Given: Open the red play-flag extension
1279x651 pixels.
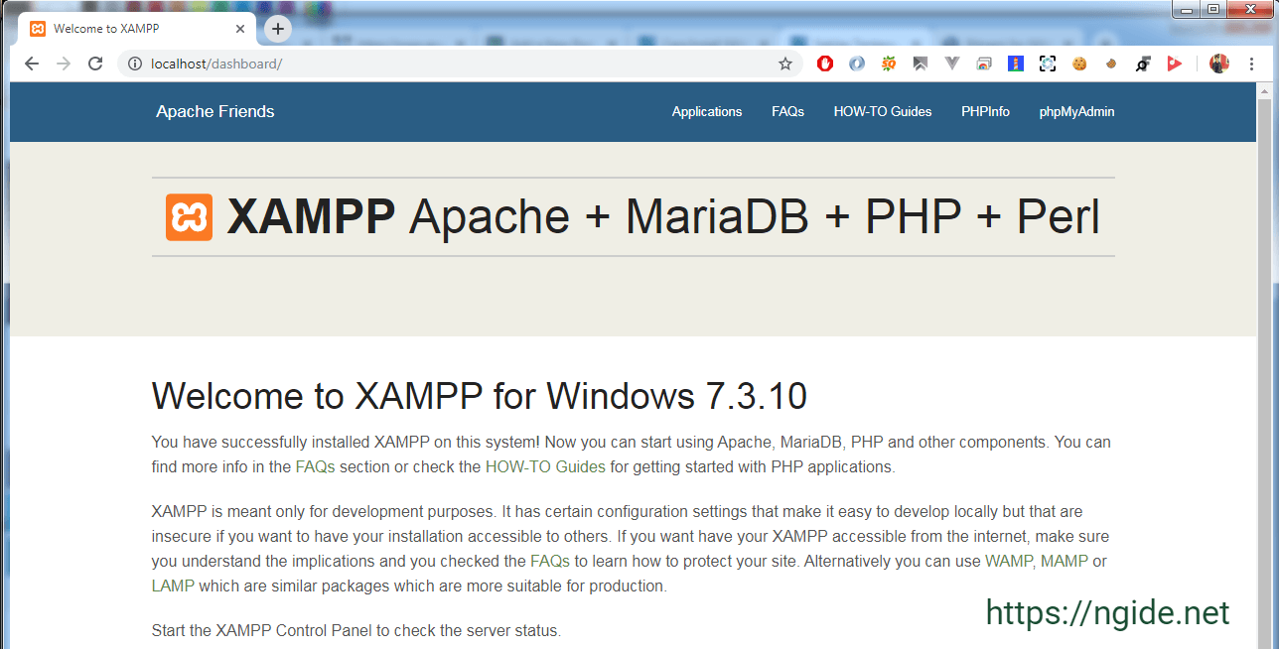Looking at the screenshot, I should 1175,64.
